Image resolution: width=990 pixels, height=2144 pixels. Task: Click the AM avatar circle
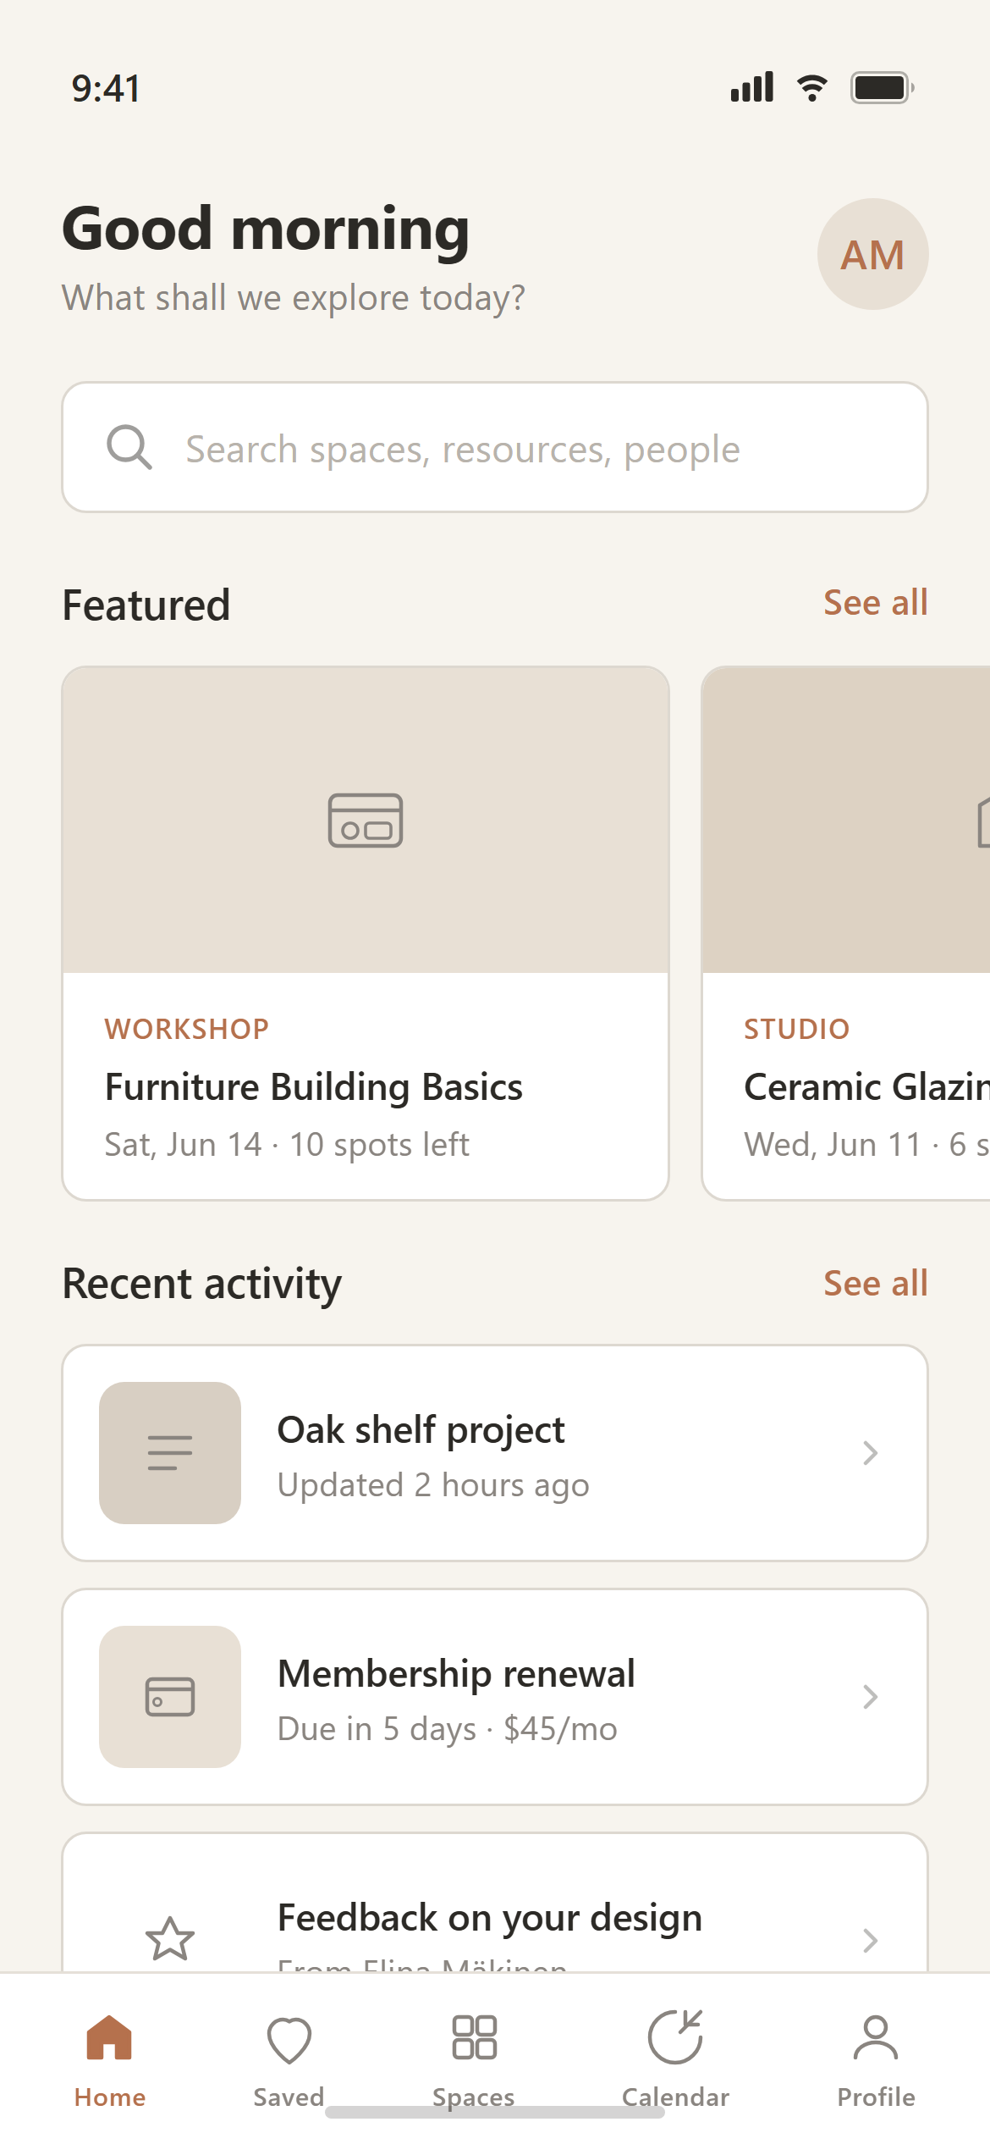pyautogui.click(x=872, y=254)
